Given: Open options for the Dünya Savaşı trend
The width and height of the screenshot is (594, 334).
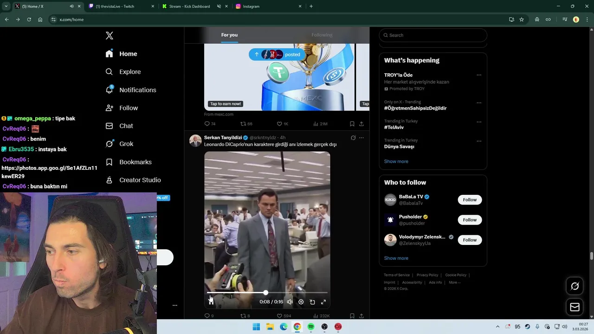Looking at the screenshot, I should [479, 141].
